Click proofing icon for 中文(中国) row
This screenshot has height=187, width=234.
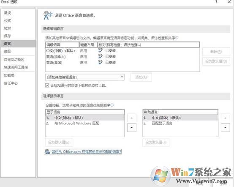pos(101,50)
